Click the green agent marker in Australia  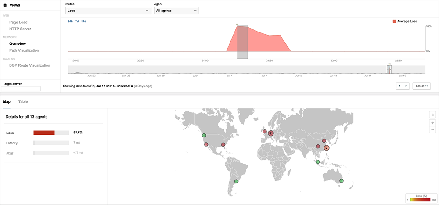[x=342, y=181]
